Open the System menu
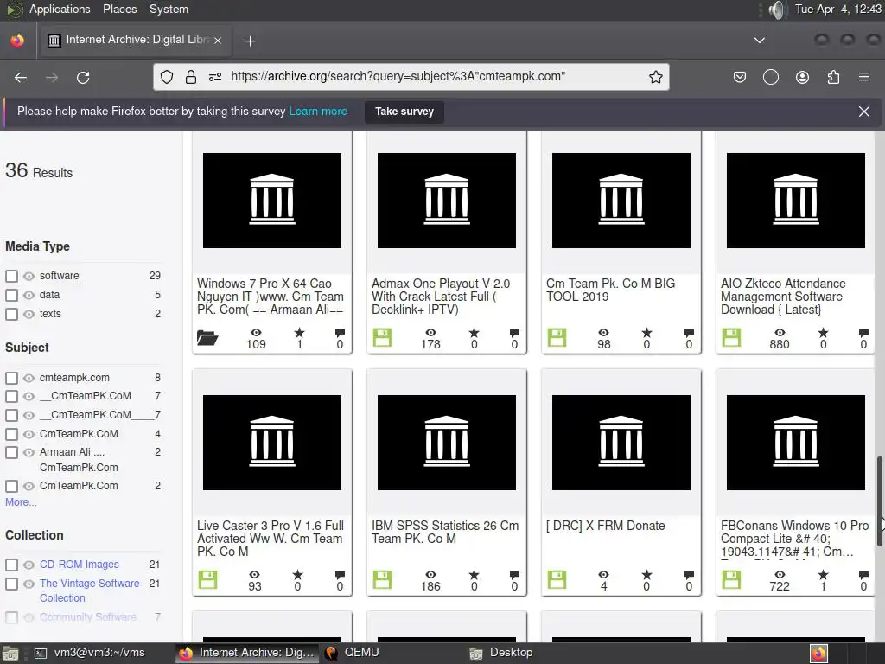885x664 pixels. 169,9
